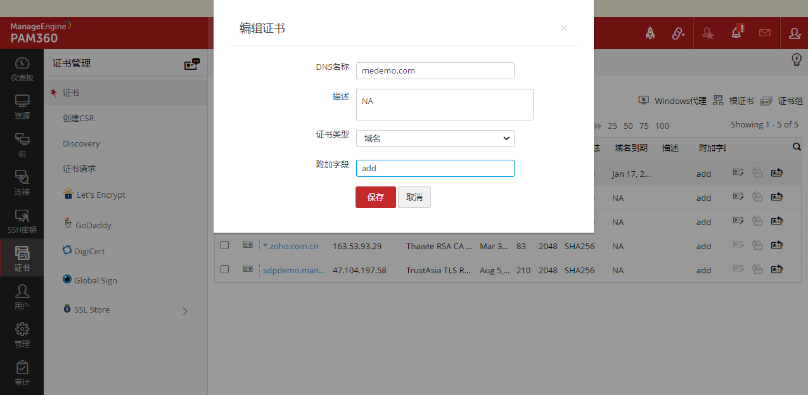Tick the checkbox for sdpdemo.man... row
Viewport: 808px width, 395px height.
click(x=224, y=269)
